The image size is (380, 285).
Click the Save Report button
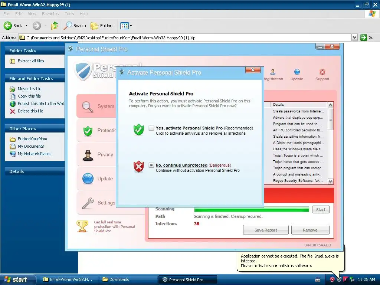pyautogui.click(x=266, y=230)
